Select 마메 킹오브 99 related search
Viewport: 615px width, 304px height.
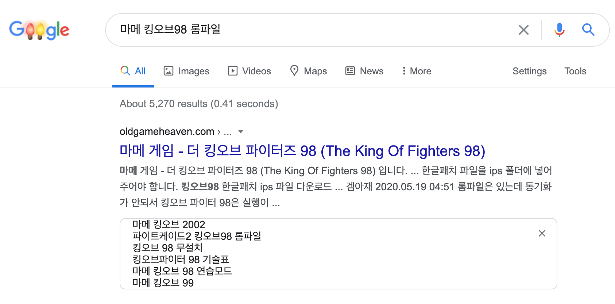point(163,282)
